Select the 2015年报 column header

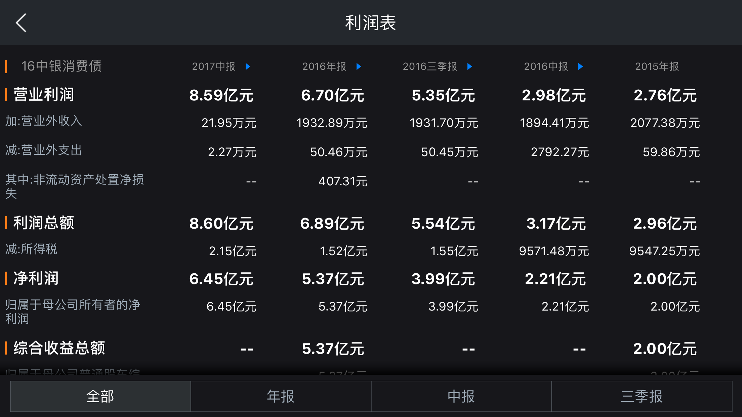[x=657, y=66]
